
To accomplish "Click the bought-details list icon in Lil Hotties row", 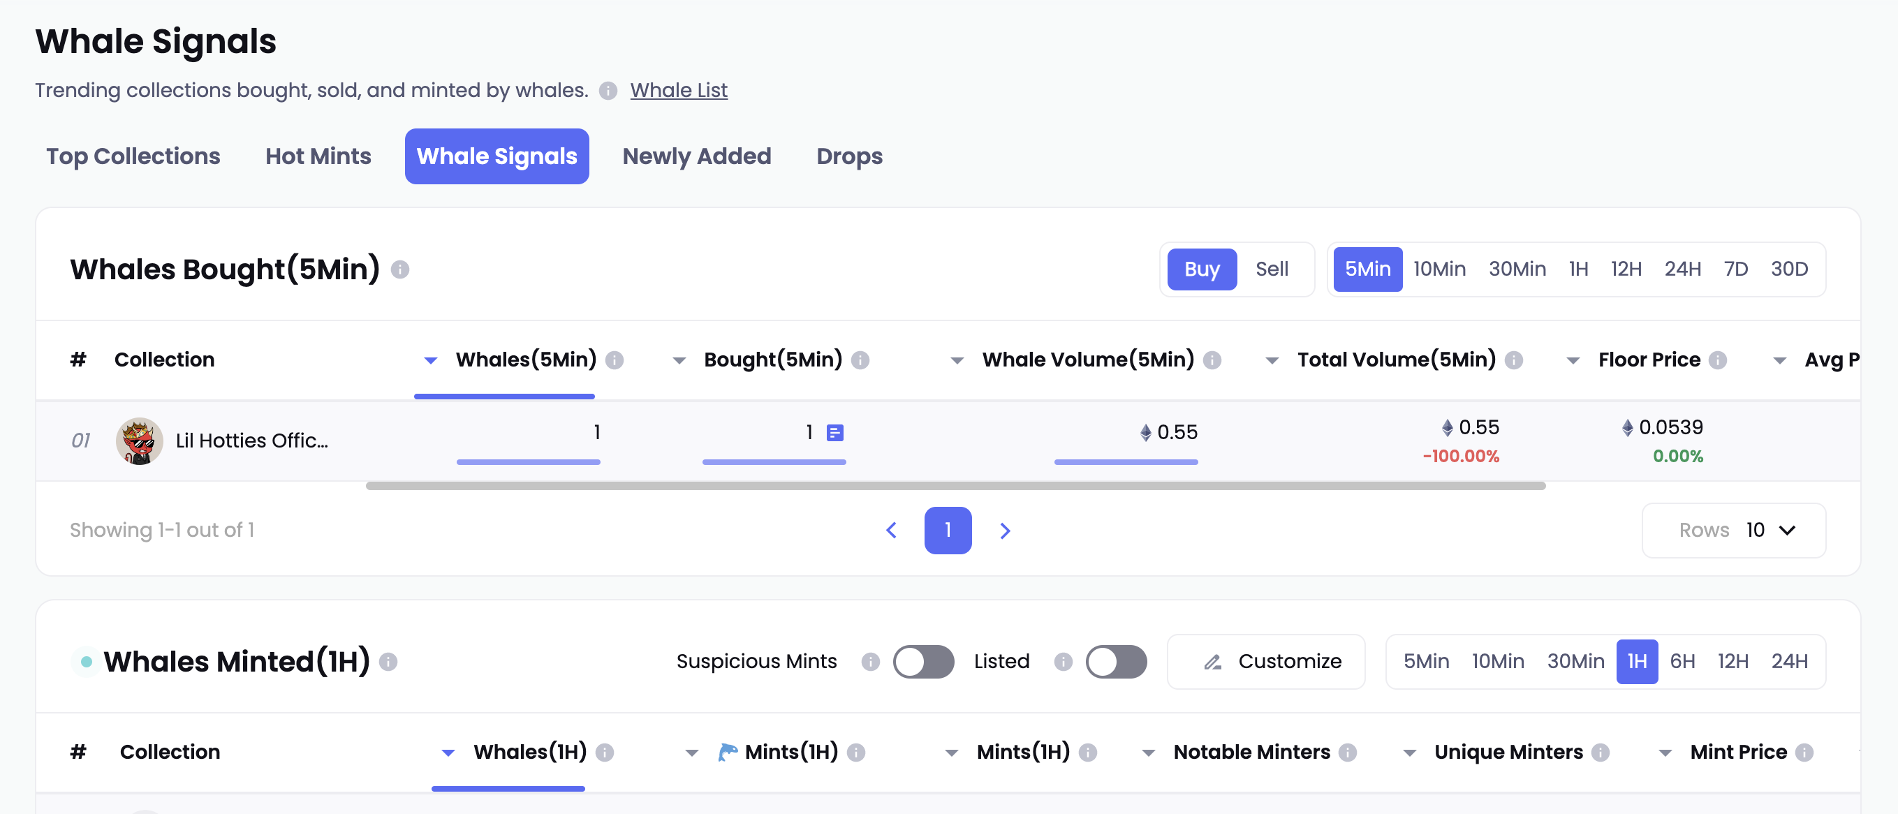I will 834,432.
